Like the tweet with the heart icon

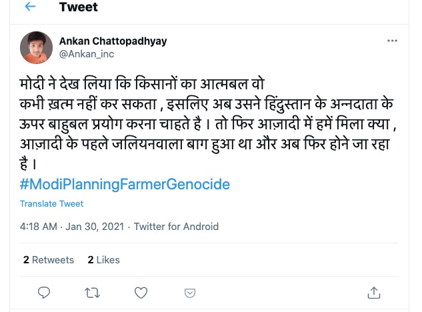coord(141,292)
